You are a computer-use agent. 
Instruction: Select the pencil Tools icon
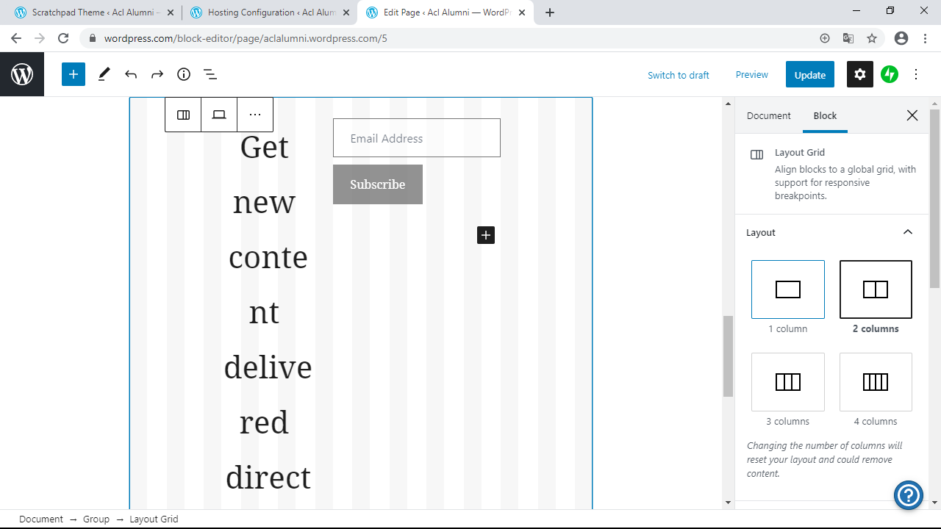tap(104, 74)
